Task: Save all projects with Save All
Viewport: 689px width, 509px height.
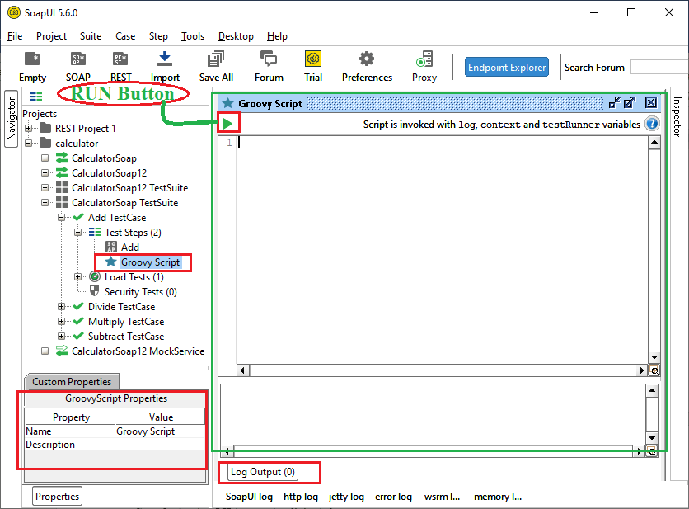Action: [216, 67]
